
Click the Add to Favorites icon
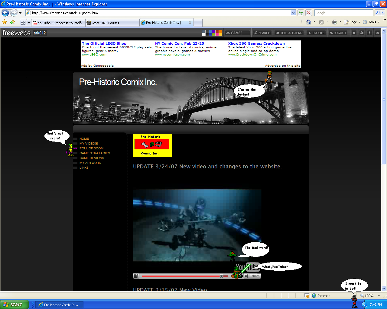[x=12, y=22]
